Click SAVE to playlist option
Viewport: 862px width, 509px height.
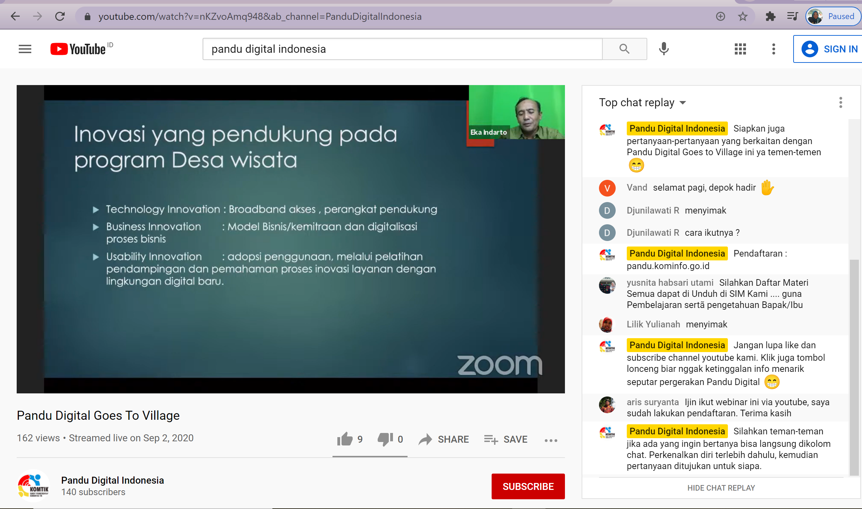[506, 439]
